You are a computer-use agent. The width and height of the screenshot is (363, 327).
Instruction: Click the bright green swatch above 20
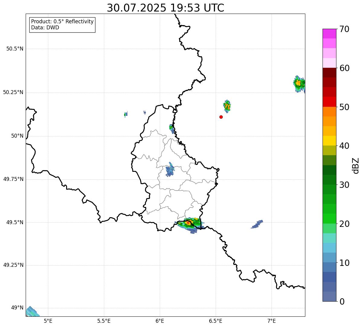[329, 219]
